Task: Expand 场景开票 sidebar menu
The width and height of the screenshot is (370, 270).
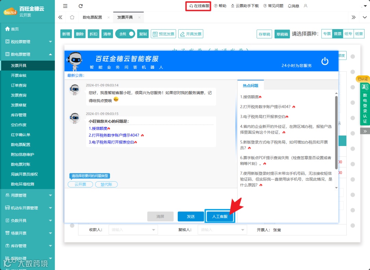Action: [27, 233]
